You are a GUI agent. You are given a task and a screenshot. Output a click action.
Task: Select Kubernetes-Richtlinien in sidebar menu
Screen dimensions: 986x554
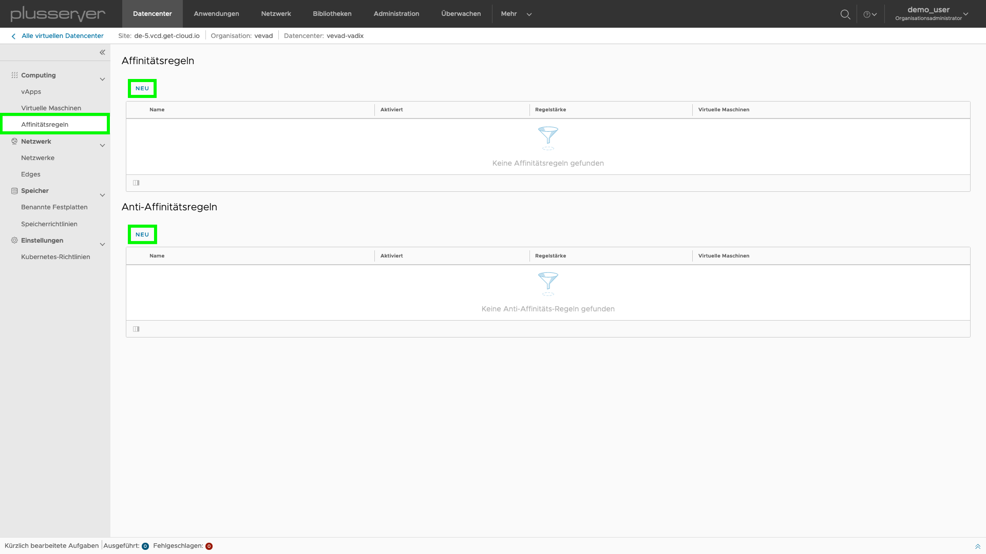coord(55,256)
